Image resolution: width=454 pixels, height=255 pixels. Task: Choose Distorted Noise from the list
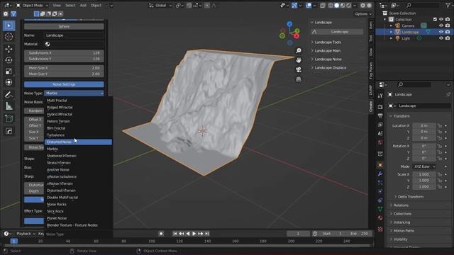[x=78, y=142]
